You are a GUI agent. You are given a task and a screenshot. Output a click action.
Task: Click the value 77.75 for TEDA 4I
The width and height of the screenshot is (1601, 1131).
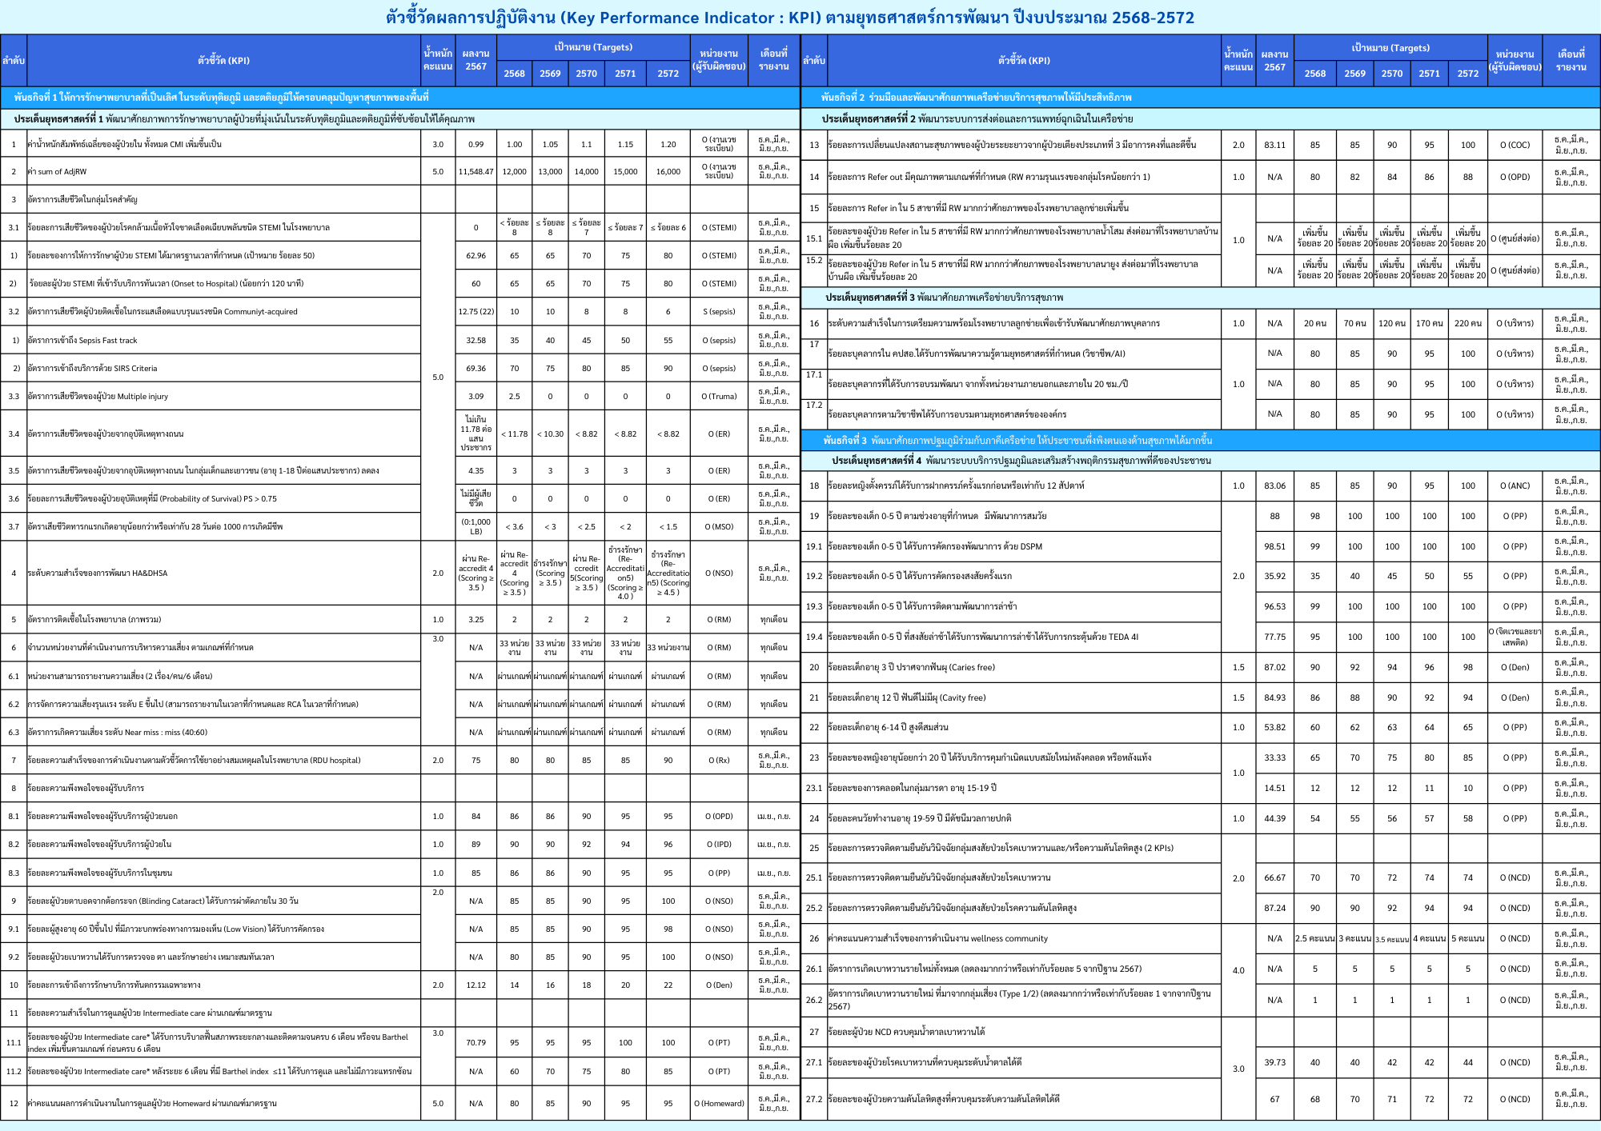coord(1274,637)
